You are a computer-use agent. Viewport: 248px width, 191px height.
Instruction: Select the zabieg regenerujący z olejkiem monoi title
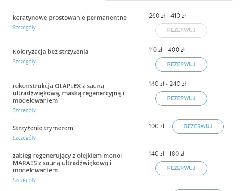click(x=67, y=163)
